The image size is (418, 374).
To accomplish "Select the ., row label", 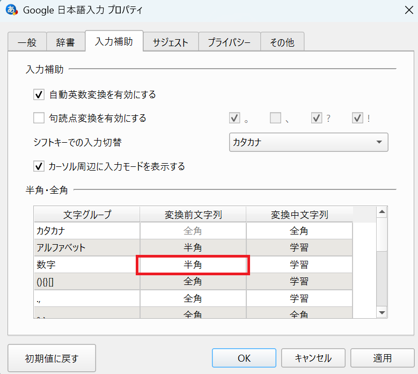I will tap(87, 298).
